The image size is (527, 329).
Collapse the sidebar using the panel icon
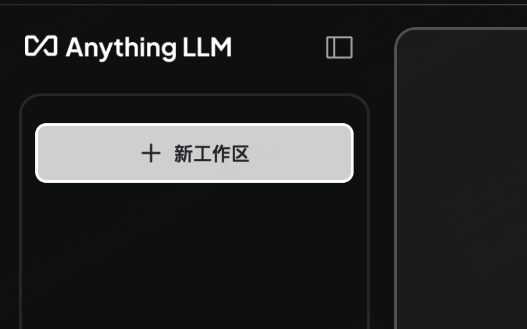click(339, 47)
